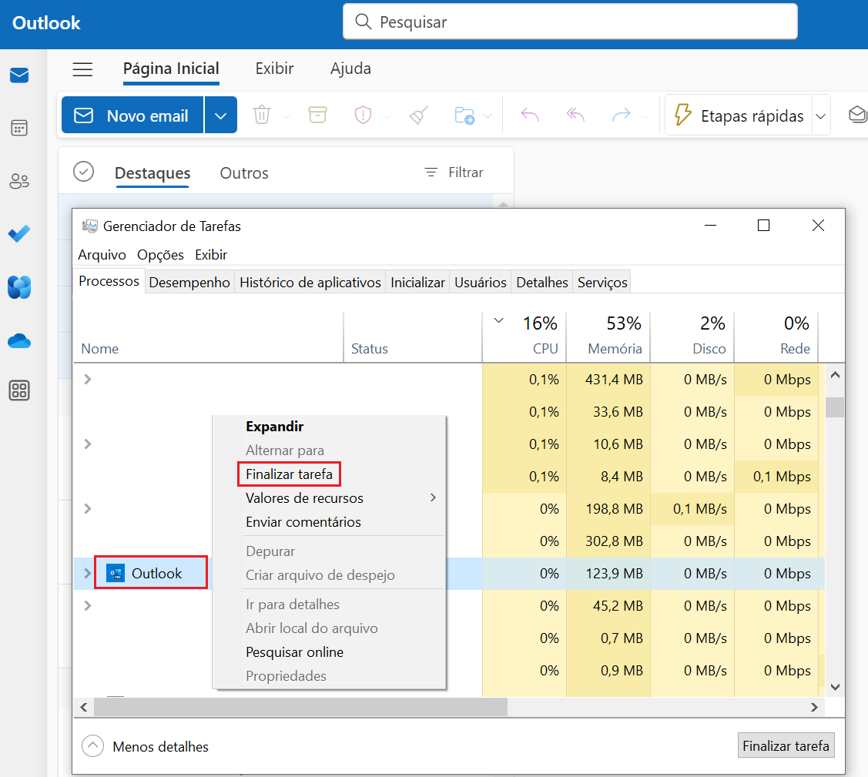Focus the Pesquisar search field

pos(570,22)
